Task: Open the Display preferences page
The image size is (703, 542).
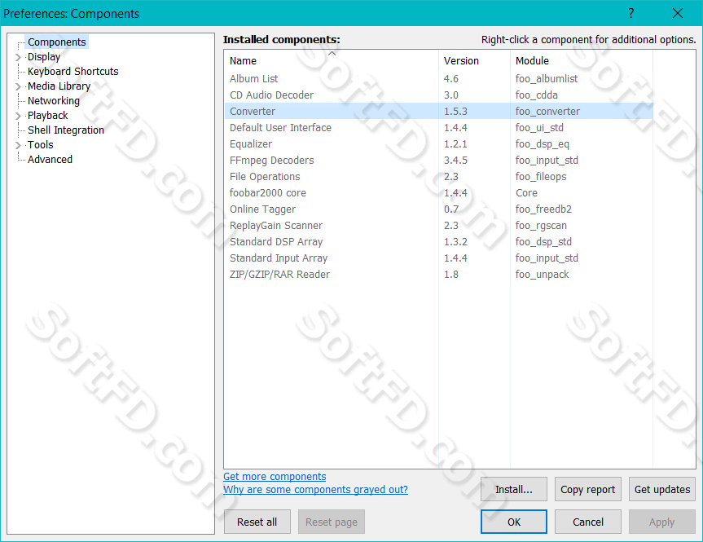Action: click(44, 56)
